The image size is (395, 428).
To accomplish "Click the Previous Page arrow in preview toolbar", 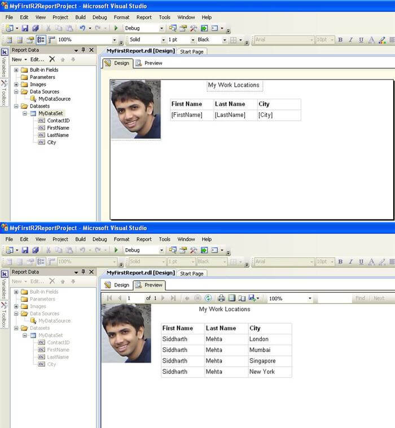I will [120, 298].
